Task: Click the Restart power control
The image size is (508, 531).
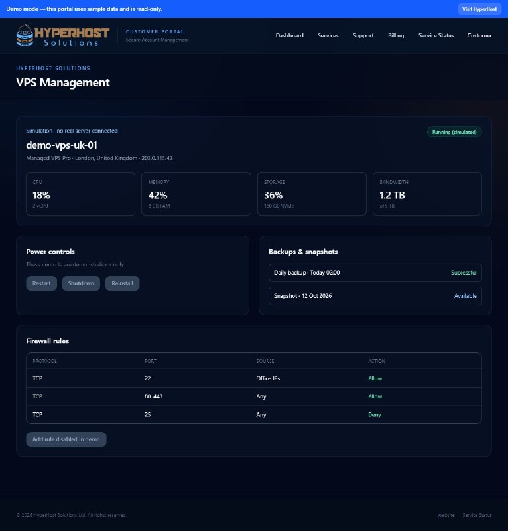Action: (x=41, y=283)
